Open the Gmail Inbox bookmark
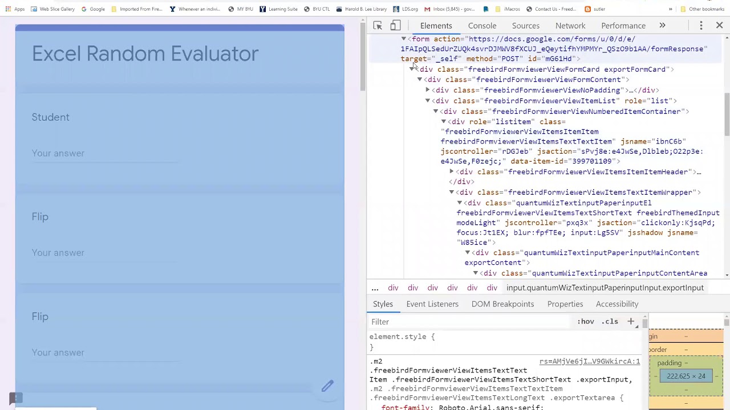Image resolution: width=730 pixels, height=410 pixels. point(449,9)
